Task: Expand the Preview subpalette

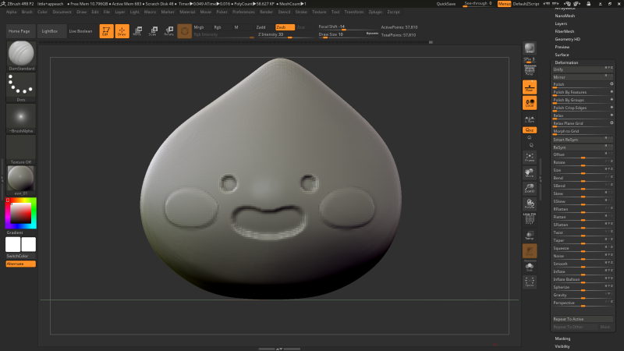Action: [562, 47]
